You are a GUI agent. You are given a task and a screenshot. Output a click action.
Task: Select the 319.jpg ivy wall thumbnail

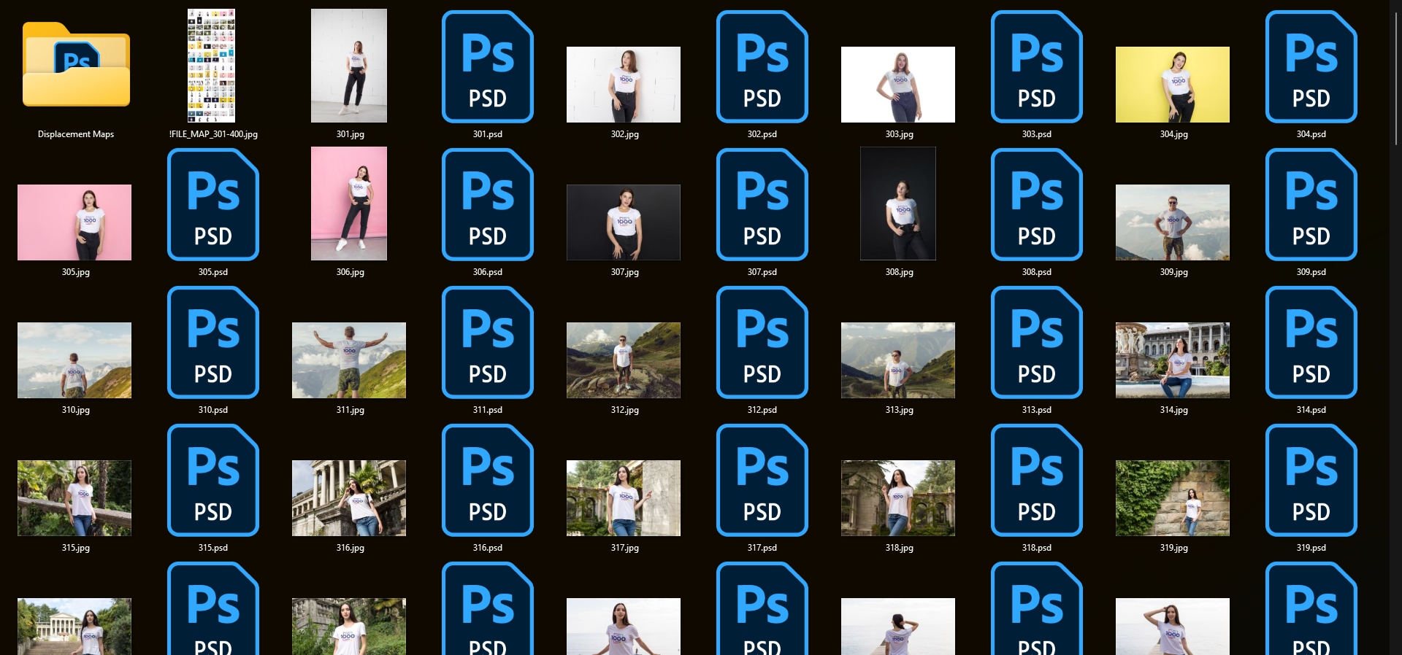pyautogui.click(x=1172, y=498)
